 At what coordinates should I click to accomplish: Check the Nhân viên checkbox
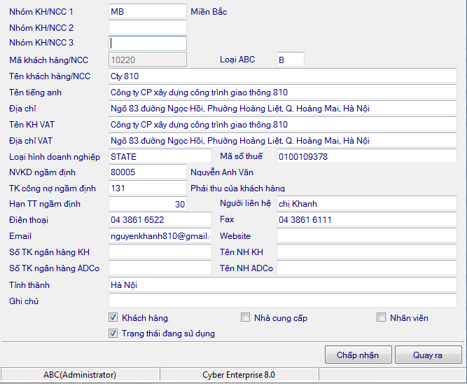[x=381, y=317]
